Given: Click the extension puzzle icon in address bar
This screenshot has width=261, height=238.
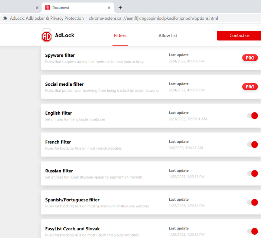Looking at the screenshot, I should tap(5, 18).
